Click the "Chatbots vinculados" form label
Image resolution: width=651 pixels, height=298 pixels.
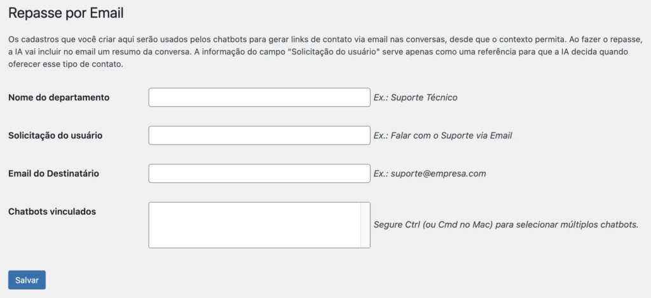pyautogui.click(x=52, y=212)
